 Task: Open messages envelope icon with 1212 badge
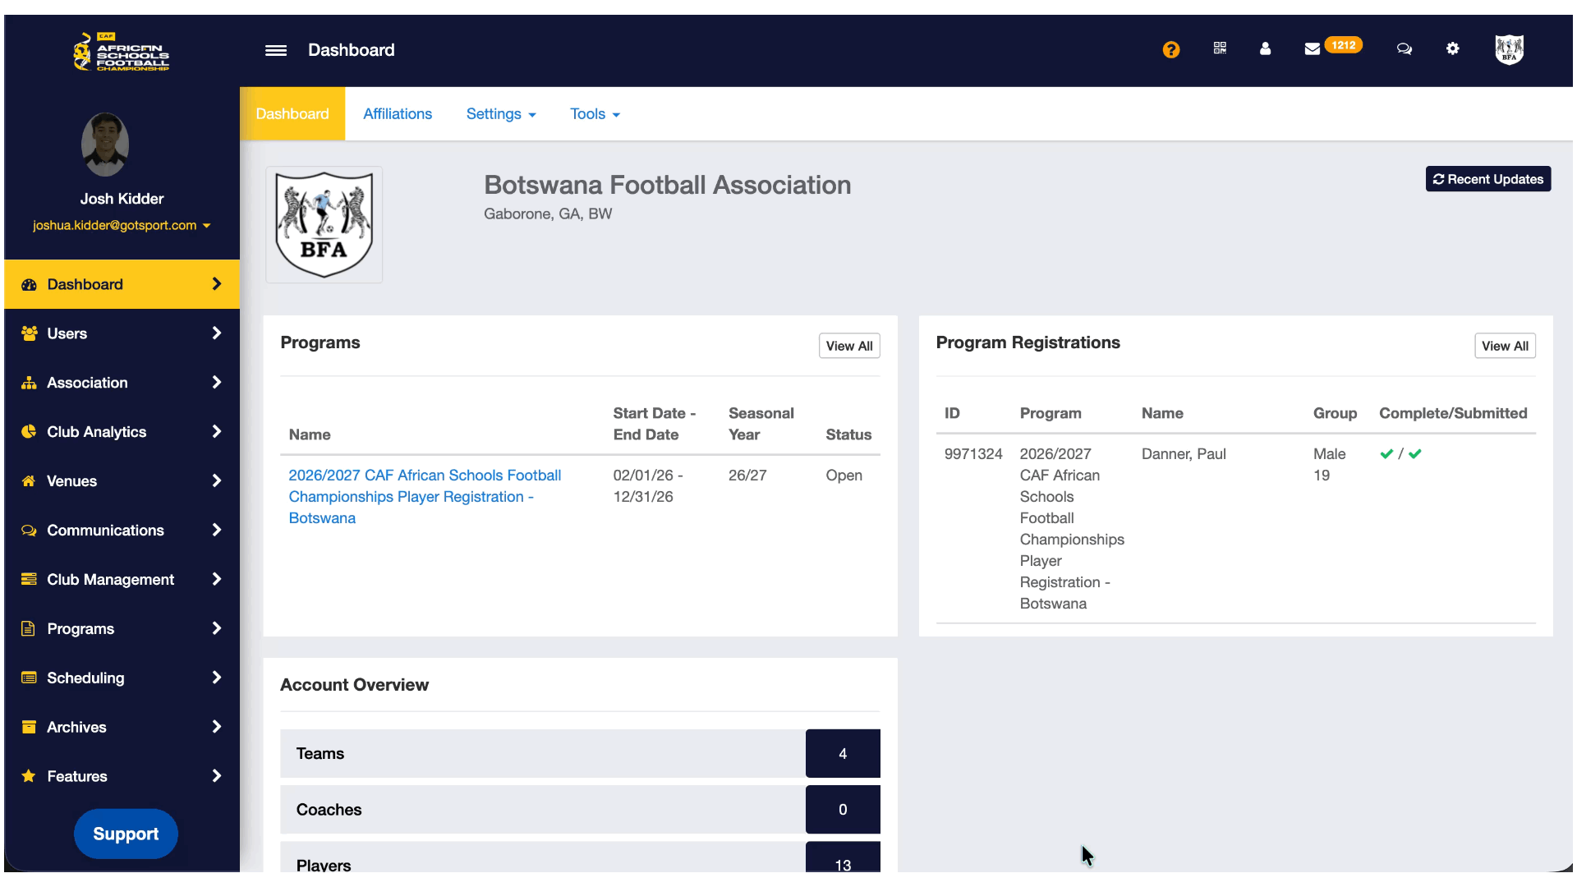[1313, 48]
